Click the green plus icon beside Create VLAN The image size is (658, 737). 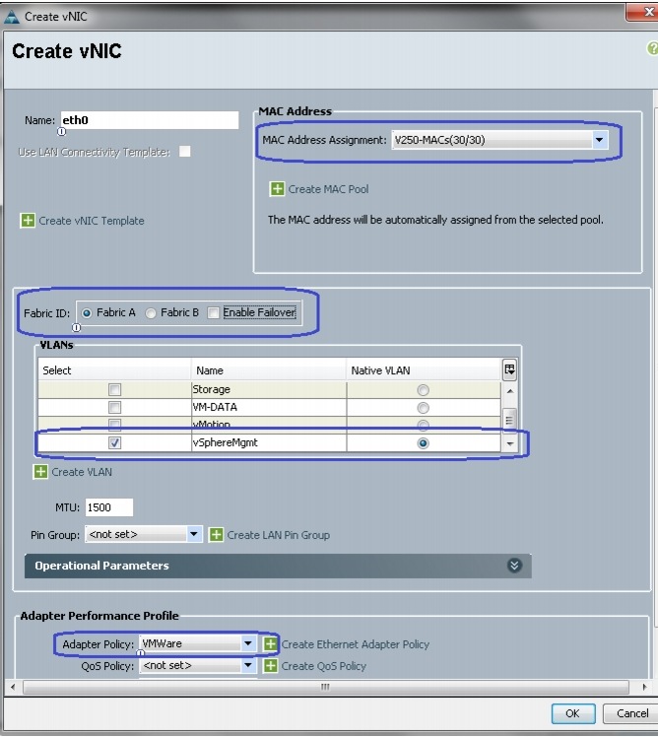[x=40, y=471]
